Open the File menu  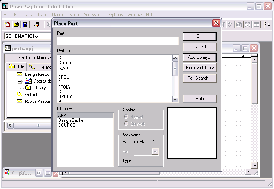tap(6, 15)
